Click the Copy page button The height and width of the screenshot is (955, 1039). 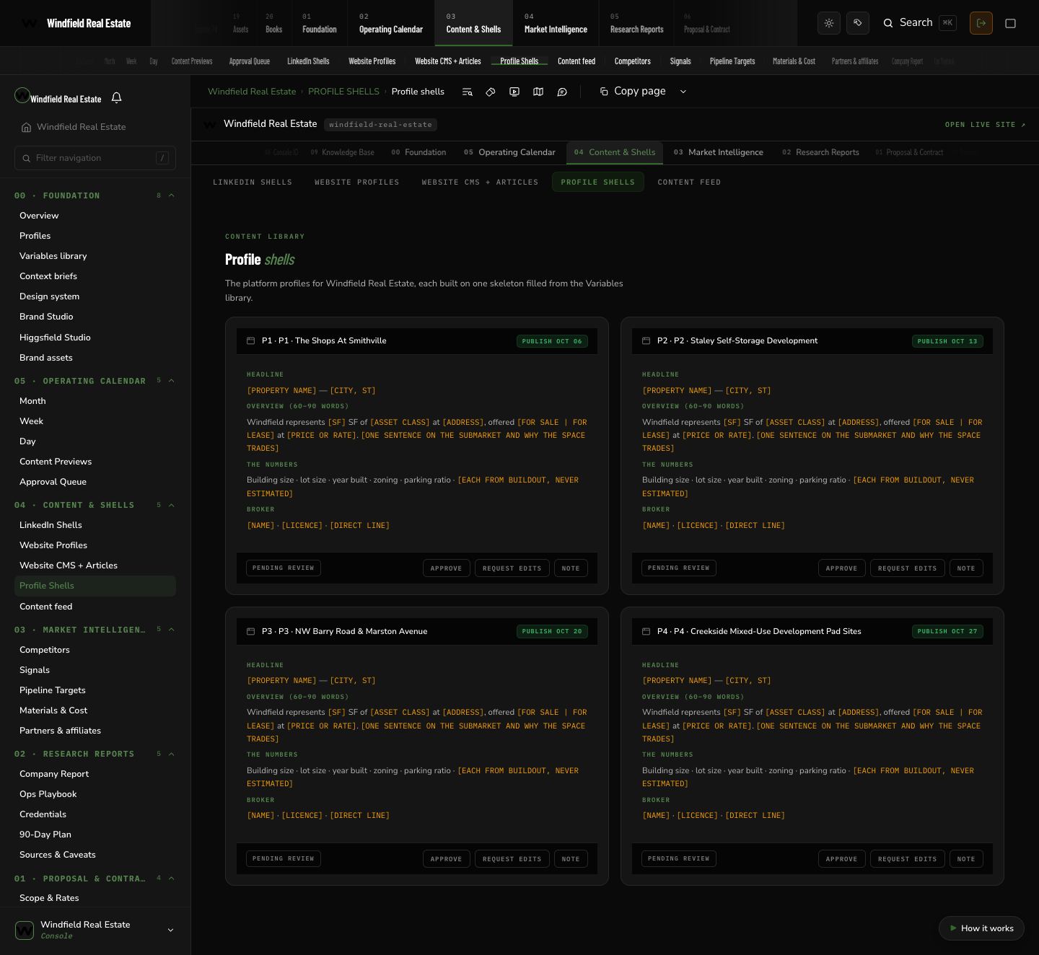click(x=632, y=92)
